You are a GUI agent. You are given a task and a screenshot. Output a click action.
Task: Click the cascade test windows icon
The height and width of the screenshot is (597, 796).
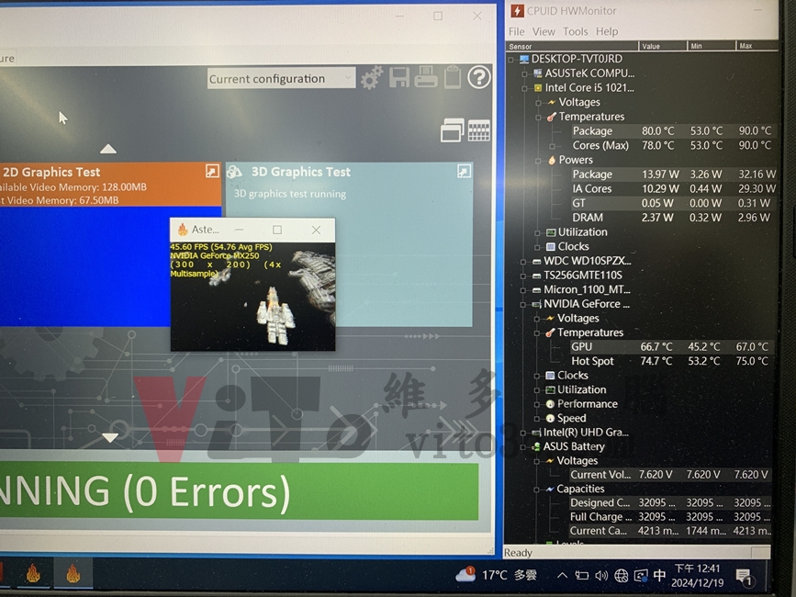[453, 130]
